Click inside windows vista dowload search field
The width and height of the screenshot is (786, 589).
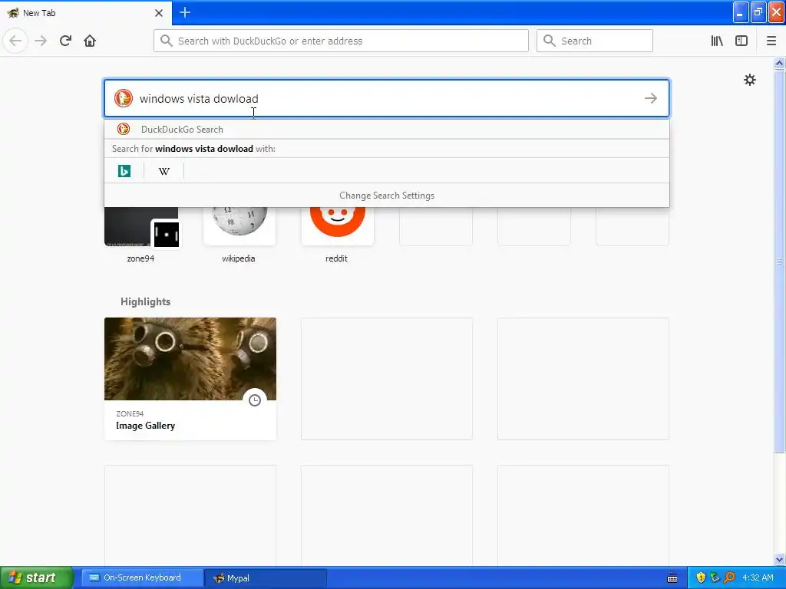(387, 98)
